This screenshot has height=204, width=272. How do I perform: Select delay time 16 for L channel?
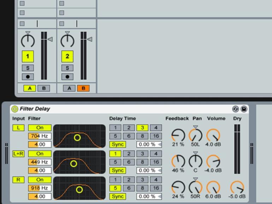(x=156, y=136)
